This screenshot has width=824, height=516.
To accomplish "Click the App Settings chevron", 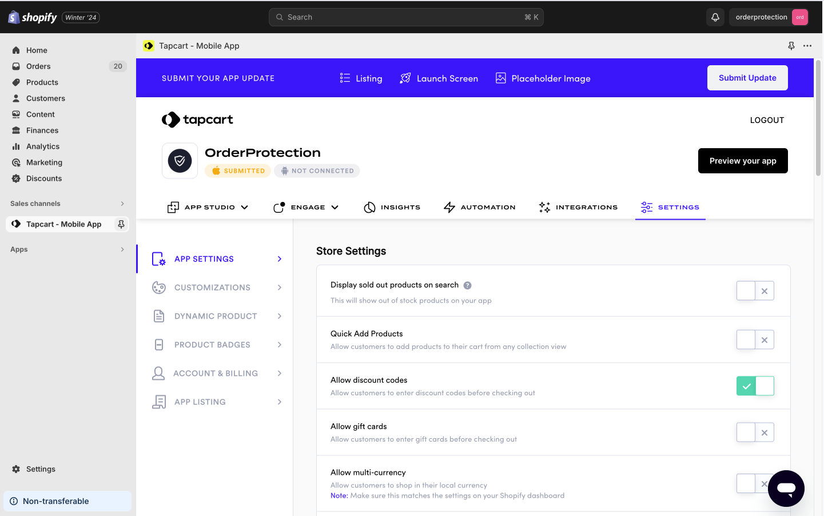I will 280,259.
